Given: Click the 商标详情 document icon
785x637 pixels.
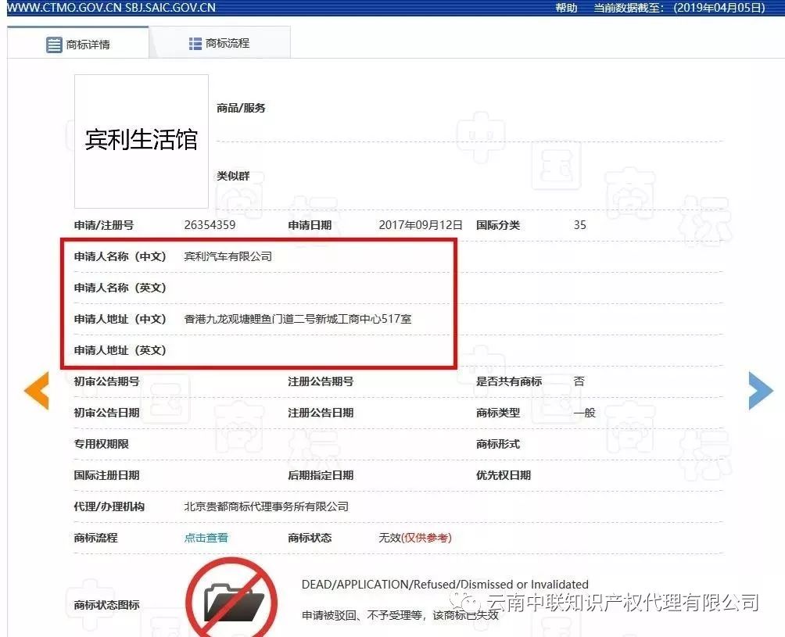Looking at the screenshot, I should [54, 45].
